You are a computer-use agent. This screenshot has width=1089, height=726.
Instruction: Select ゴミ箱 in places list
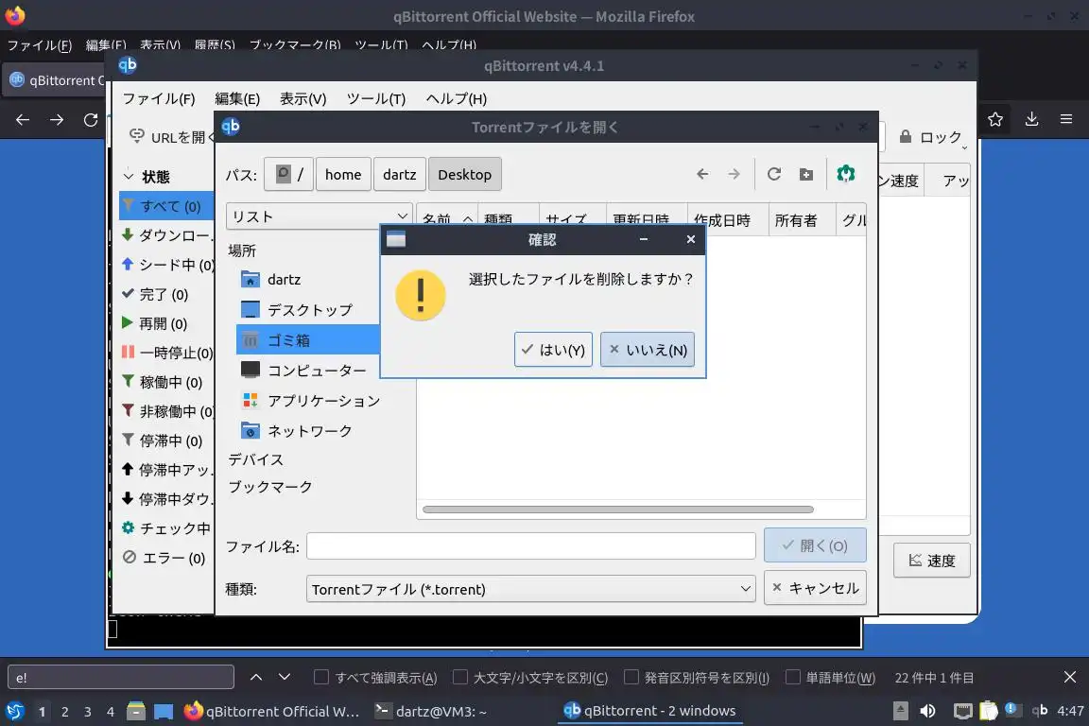307,340
